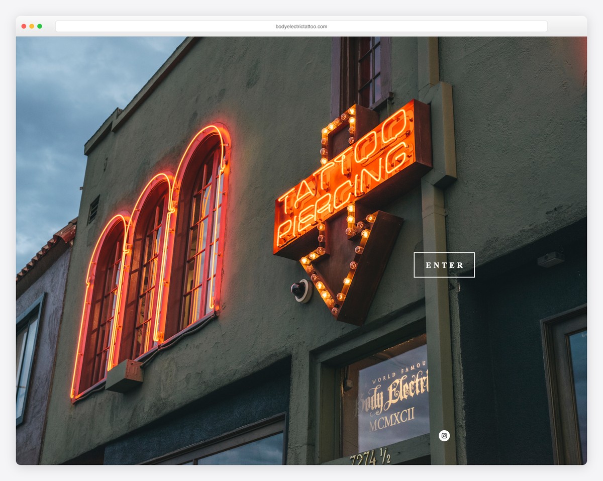Minimize the window using yellow button
Screen dimensions: 603x481
click(31, 26)
